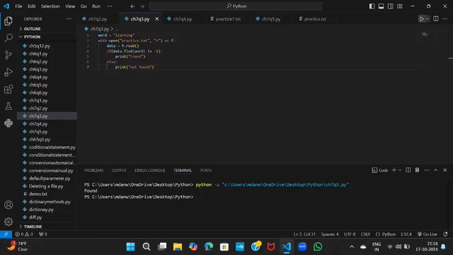Open remote window status button
The image size is (453, 255).
click(6, 234)
